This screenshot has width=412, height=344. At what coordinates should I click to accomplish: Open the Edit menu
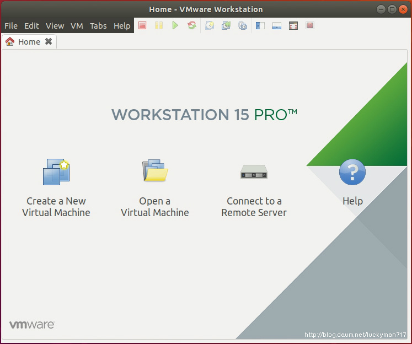pyautogui.click(x=31, y=26)
